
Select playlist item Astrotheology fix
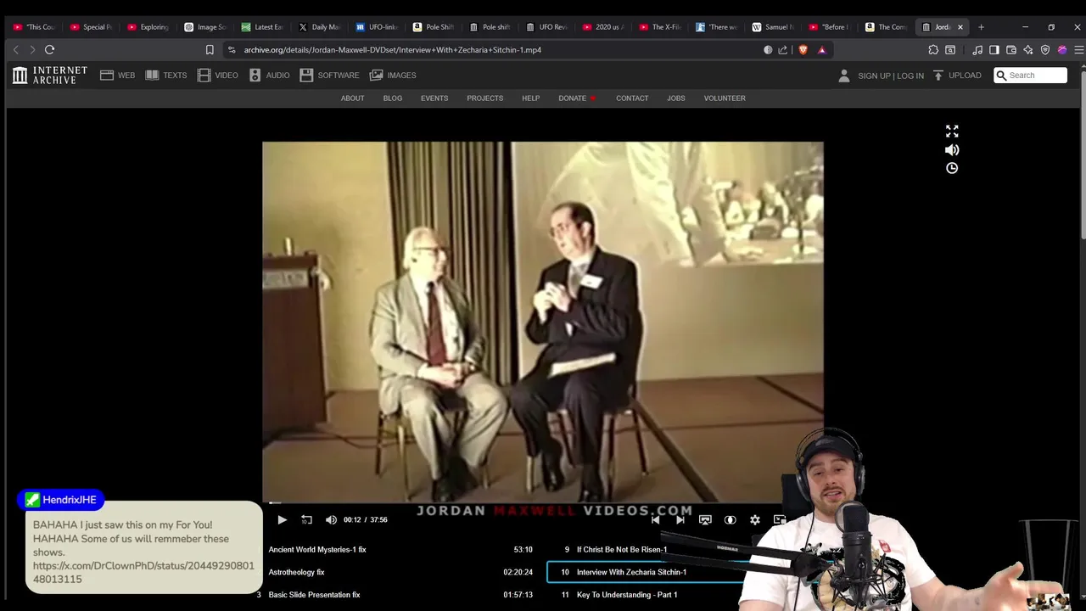coord(400,572)
